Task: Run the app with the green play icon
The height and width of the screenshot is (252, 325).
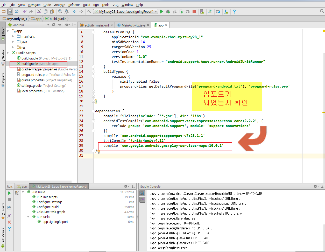Action: tap(162, 11)
